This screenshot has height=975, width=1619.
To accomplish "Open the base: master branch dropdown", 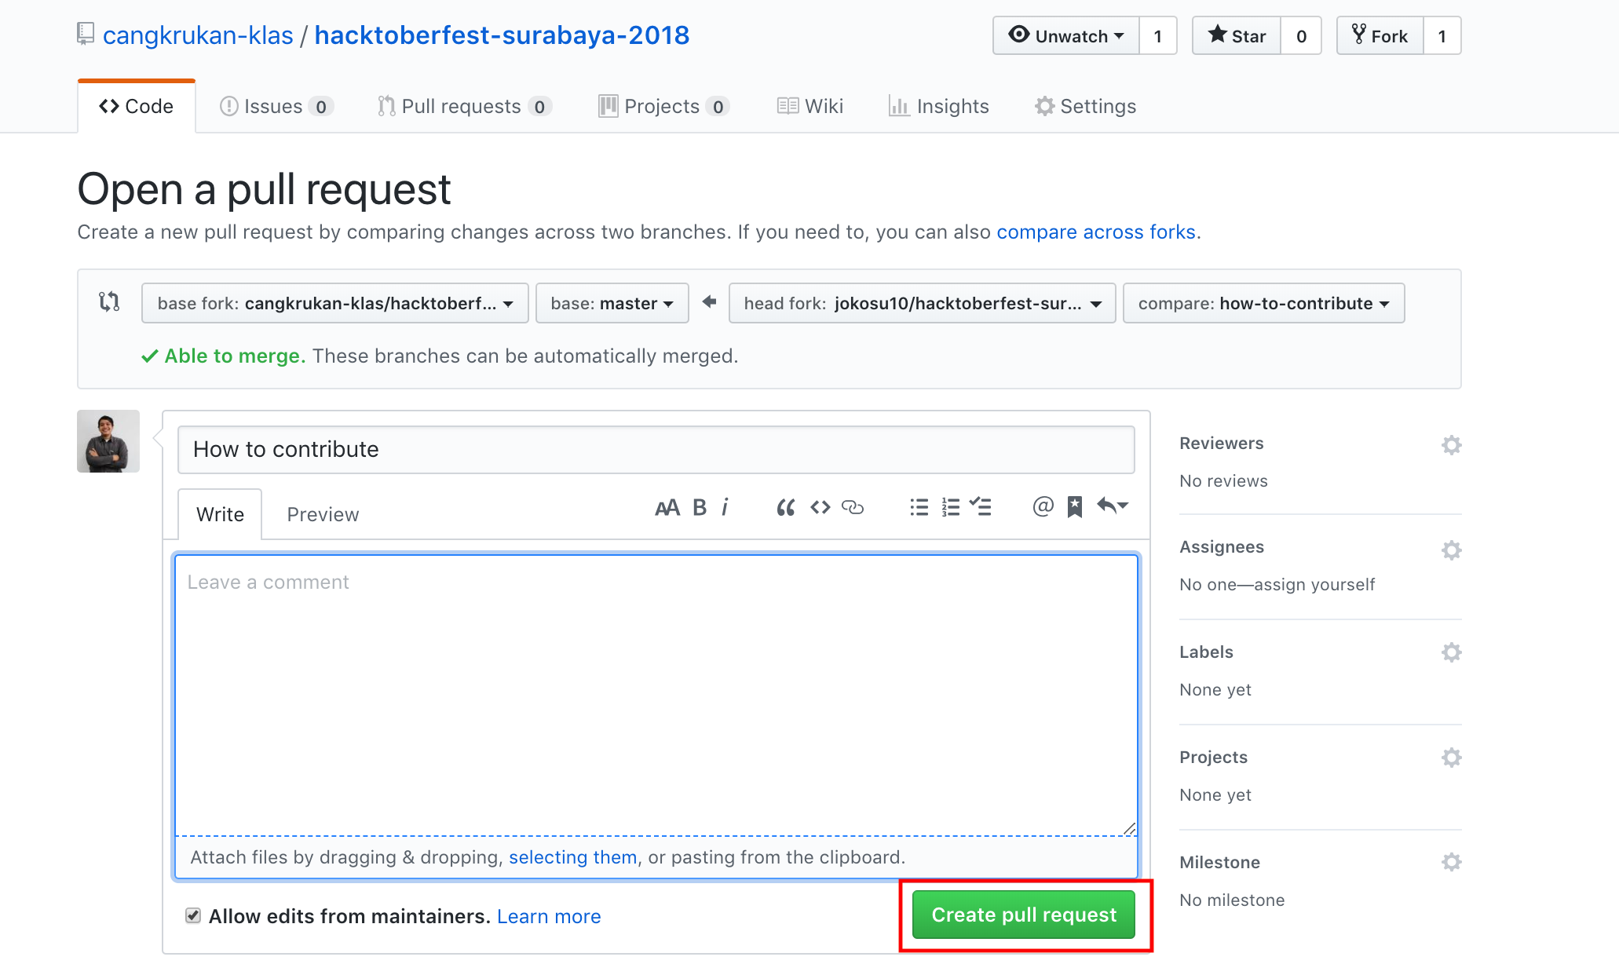I will (x=612, y=304).
